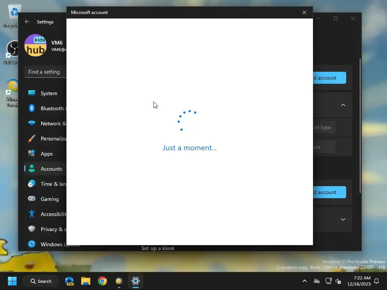Click the Remove account button
Screen dimensions: 387x290
(324, 147)
